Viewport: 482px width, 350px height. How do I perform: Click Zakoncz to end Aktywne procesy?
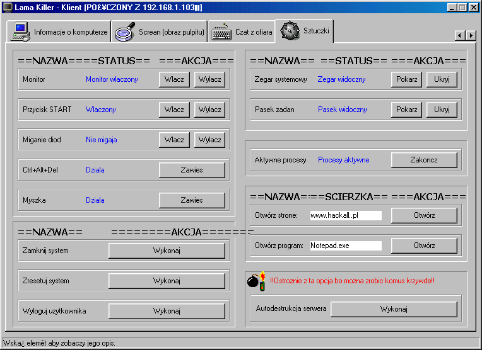(x=424, y=160)
